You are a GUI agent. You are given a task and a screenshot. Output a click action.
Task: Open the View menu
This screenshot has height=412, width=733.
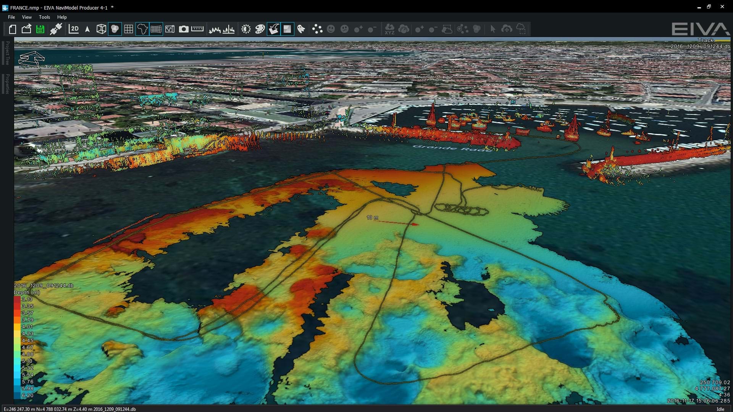pos(27,17)
